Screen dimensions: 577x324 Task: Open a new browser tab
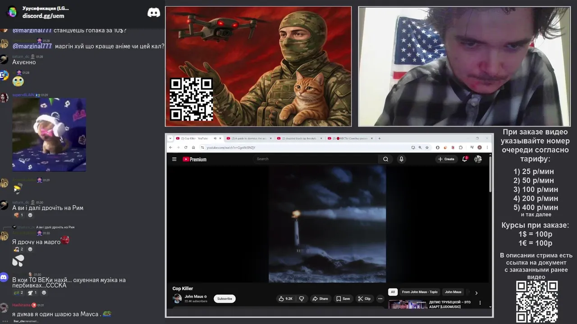(380, 139)
